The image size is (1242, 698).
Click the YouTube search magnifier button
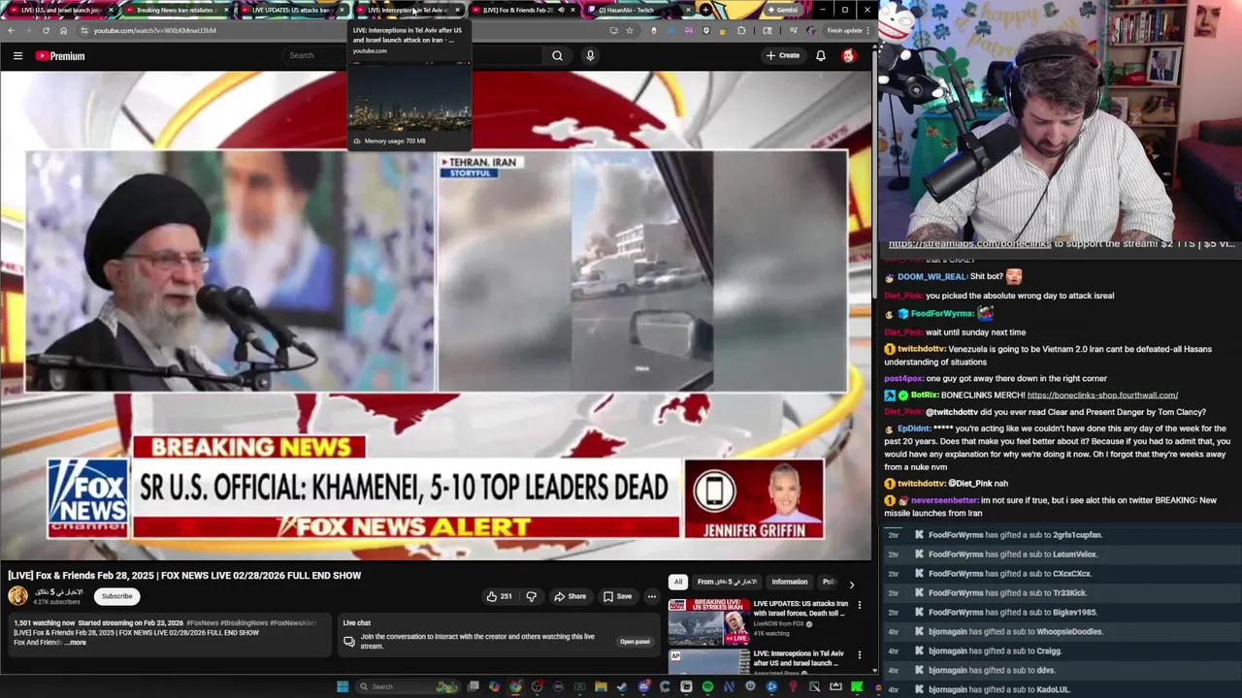557,55
